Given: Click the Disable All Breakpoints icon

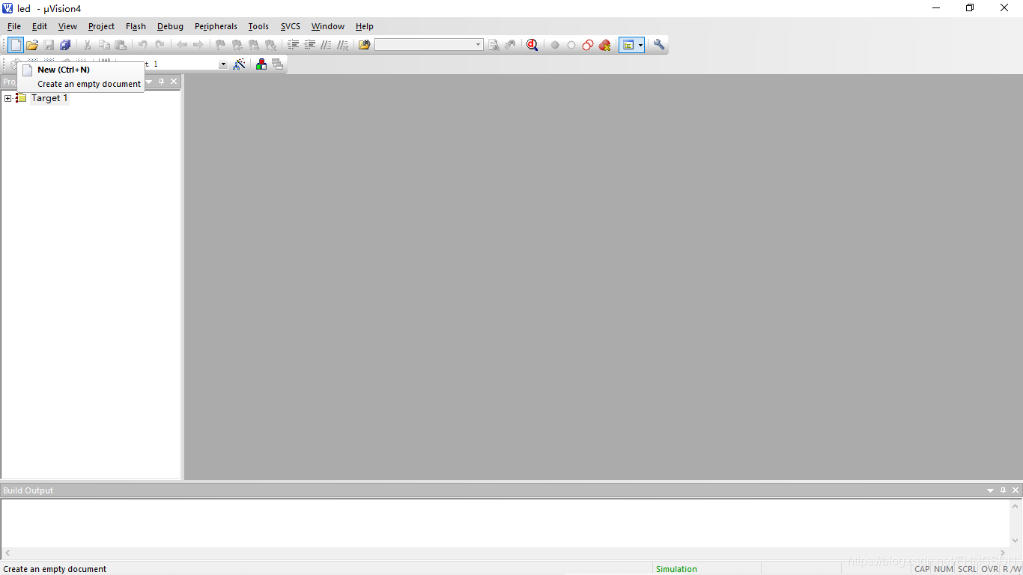Looking at the screenshot, I should [x=588, y=45].
